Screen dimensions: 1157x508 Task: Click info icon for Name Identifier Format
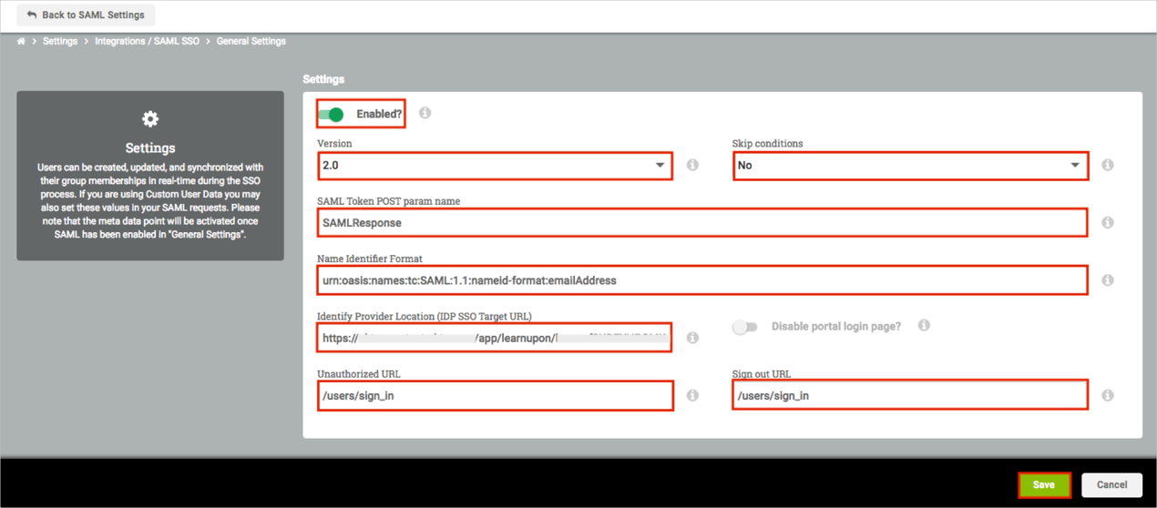[1107, 280]
